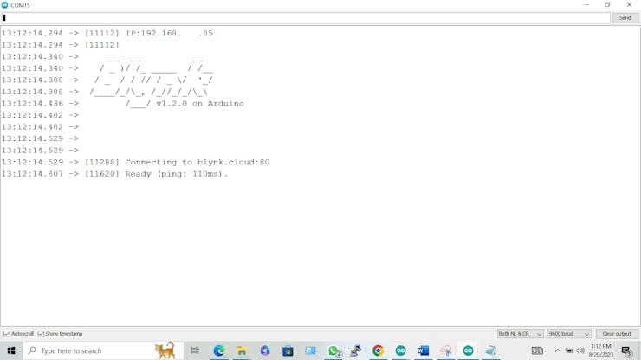Click the volume speaker tray icon
641x360 pixels.
[x=580, y=350]
